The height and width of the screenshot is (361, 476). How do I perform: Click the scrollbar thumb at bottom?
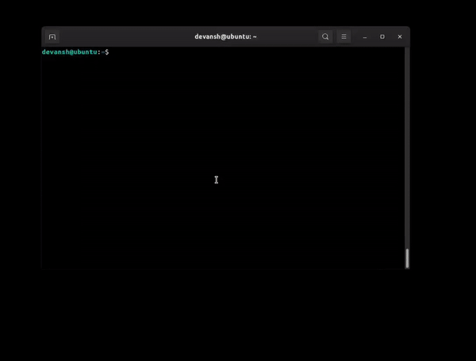407,258
